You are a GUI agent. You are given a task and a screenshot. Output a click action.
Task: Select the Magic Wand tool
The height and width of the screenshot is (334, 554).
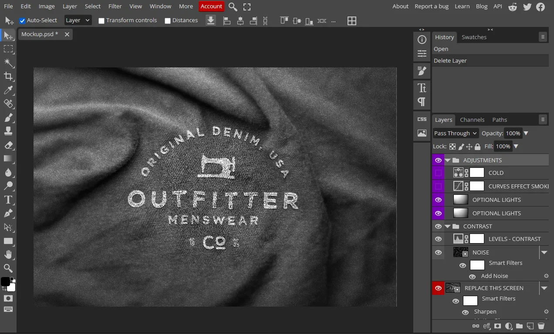tap(8, 63)
